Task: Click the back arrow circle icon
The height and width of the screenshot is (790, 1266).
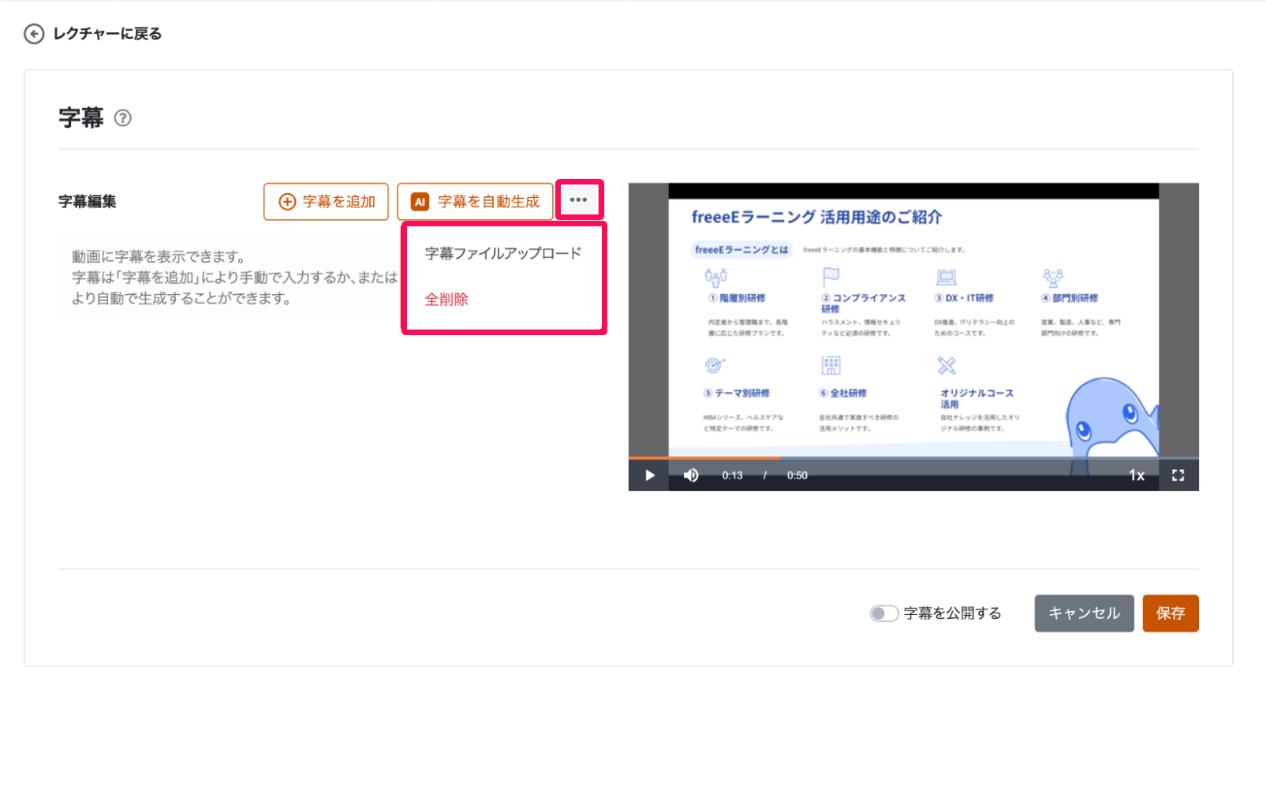Action: pos(34,34)
